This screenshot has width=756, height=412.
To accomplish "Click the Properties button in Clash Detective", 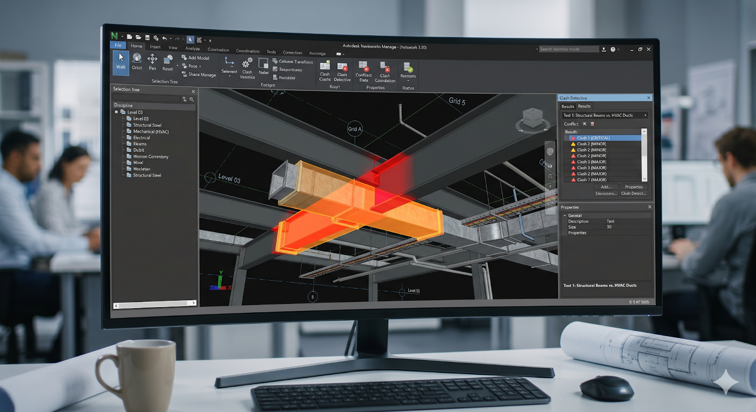I will [x=634, y=187].
